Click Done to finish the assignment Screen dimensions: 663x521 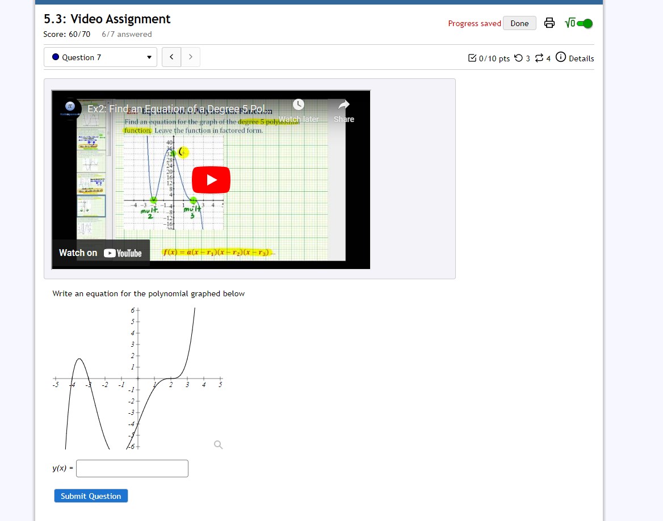pos(519,23)
